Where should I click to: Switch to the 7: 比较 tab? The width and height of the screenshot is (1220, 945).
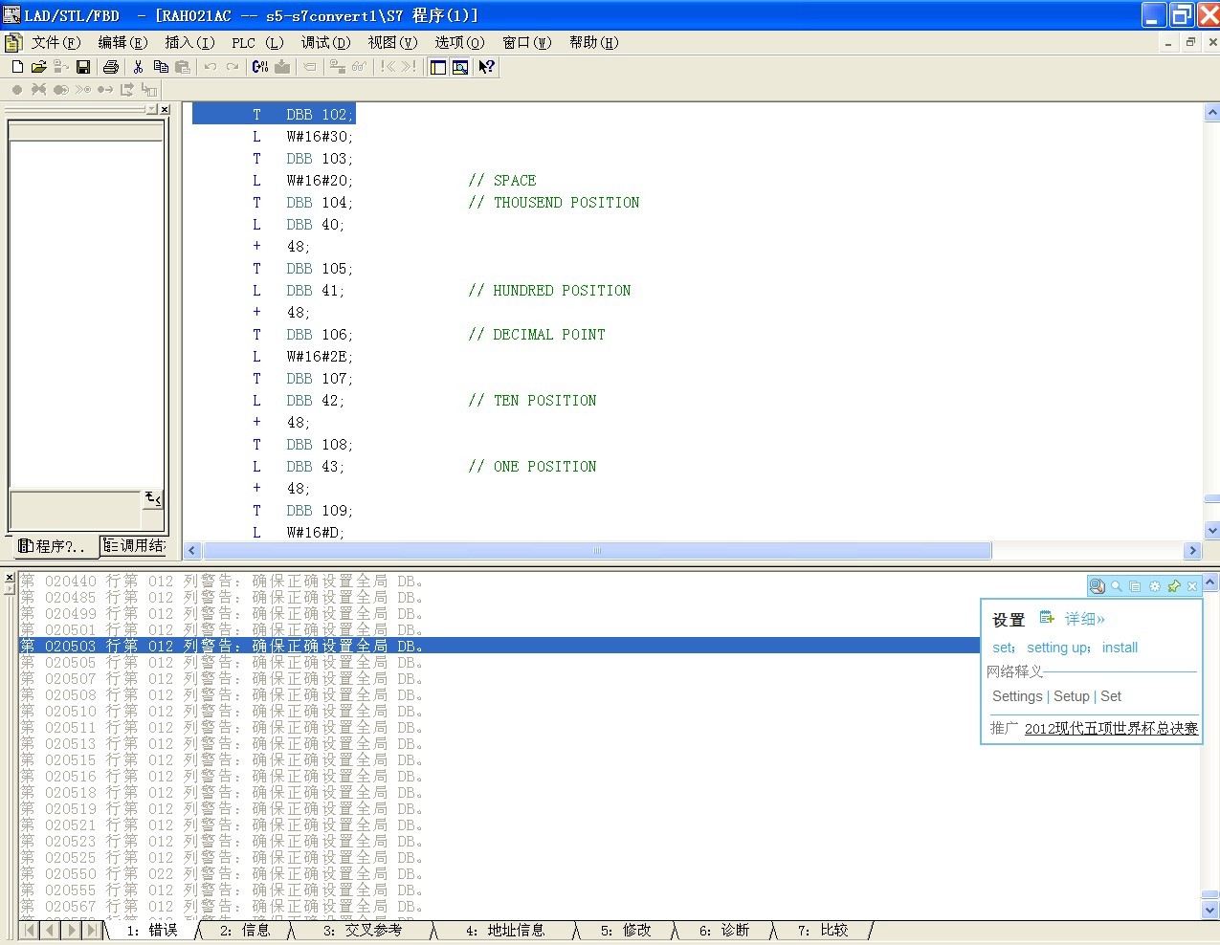[823, 930]
